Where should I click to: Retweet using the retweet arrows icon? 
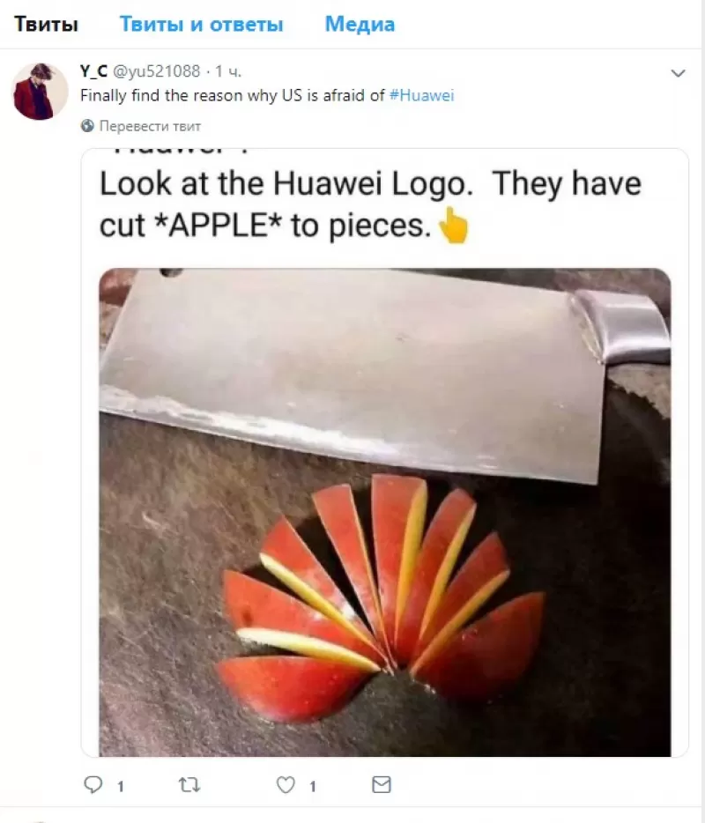click(x=189, y=785)
